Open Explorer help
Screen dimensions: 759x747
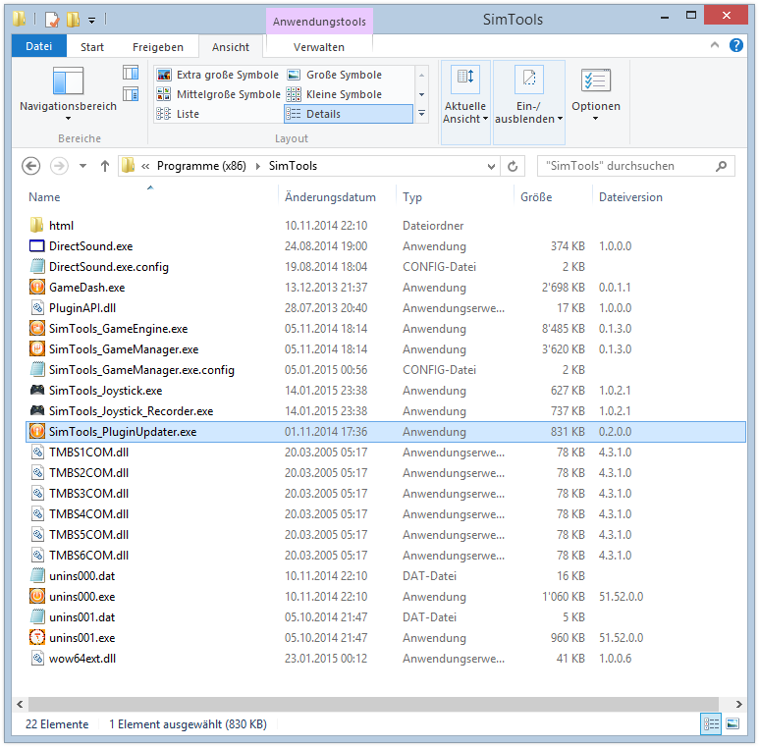[736, 45]
